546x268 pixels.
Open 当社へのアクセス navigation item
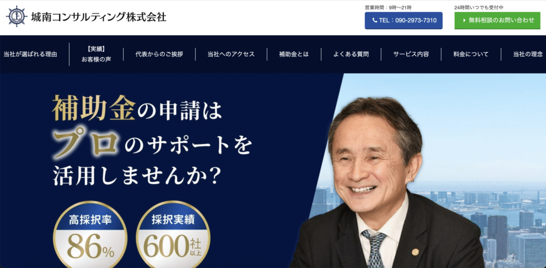point(231,54)
